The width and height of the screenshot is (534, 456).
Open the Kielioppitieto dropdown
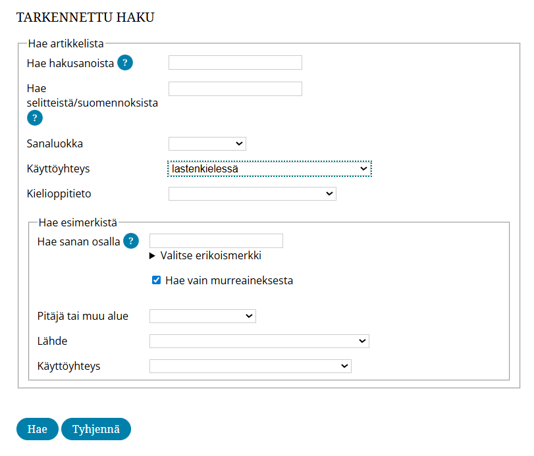[x=252, y=193]
